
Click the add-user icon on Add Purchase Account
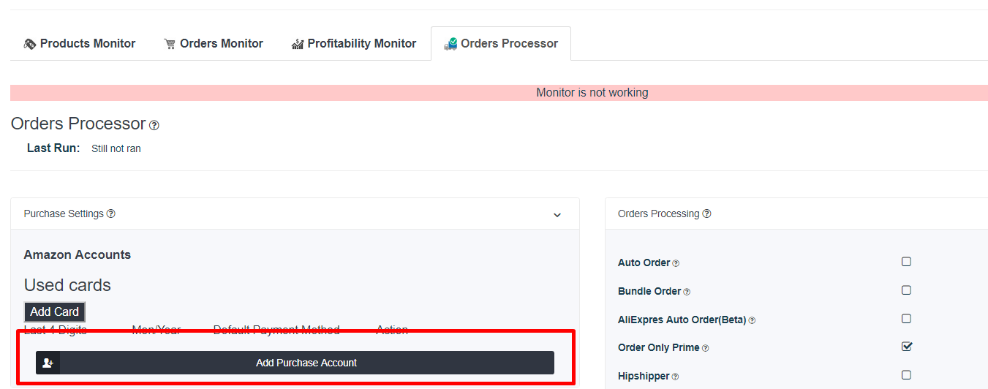[x=48, y=363]
